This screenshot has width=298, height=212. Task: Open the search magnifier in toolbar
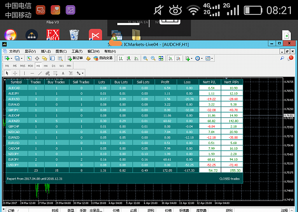coord(282,58)
